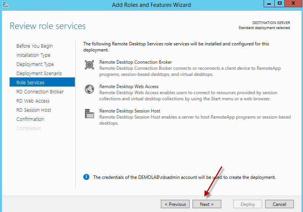Select Installation Type in sidebar
This screenshot has height=212, width=303.
pyautogui.click(x=33, y=55)
